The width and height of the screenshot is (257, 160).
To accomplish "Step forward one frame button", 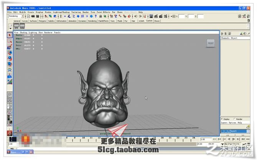I will (x=239, y=139).
